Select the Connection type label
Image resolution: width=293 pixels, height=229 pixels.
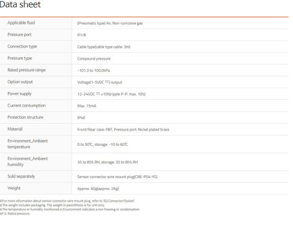point(22,46)
